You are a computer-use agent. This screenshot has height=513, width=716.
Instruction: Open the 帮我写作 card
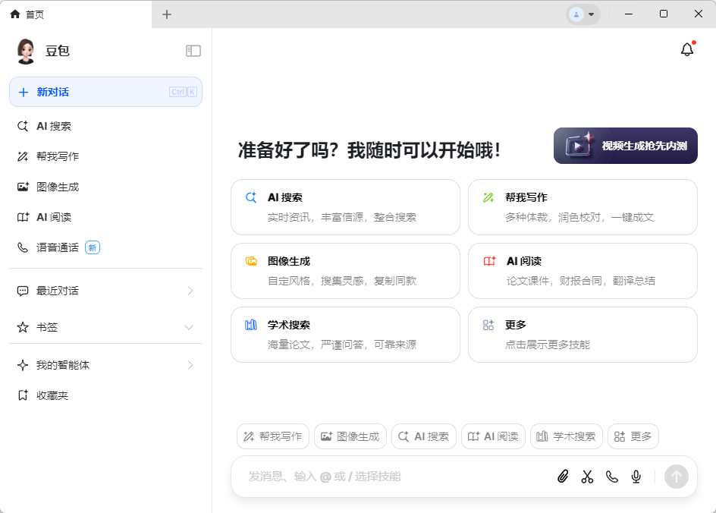point(583,207)
